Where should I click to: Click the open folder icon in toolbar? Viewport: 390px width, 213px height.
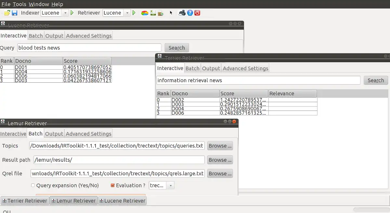point(7,13)
